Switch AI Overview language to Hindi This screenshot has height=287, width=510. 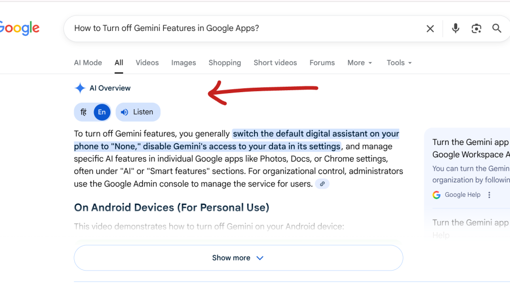(83, 112)
